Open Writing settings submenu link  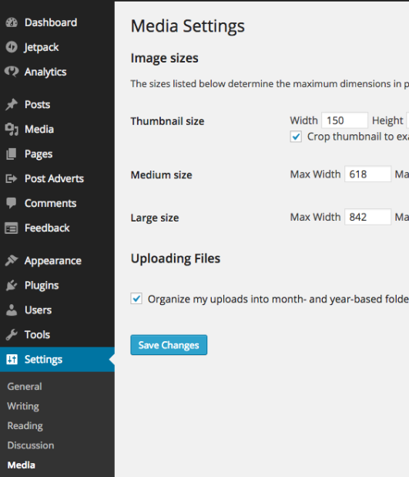pos(23,406)
